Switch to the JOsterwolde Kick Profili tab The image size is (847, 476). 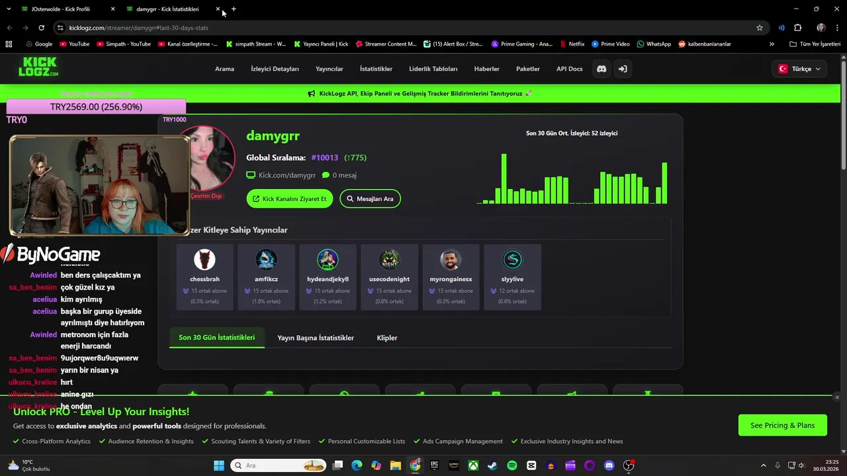point(61,9)
